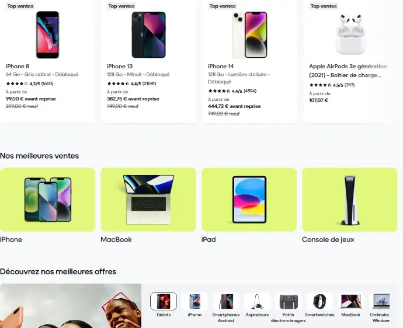Open the Smartphones Android category icon
Screen dimensions: 403x328
click(x=226, y=301)
